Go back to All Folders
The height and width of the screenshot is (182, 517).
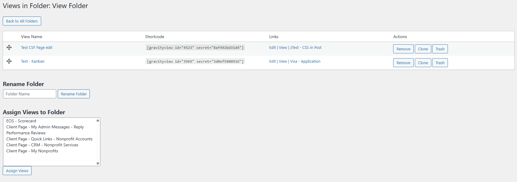tap(22, 21)
